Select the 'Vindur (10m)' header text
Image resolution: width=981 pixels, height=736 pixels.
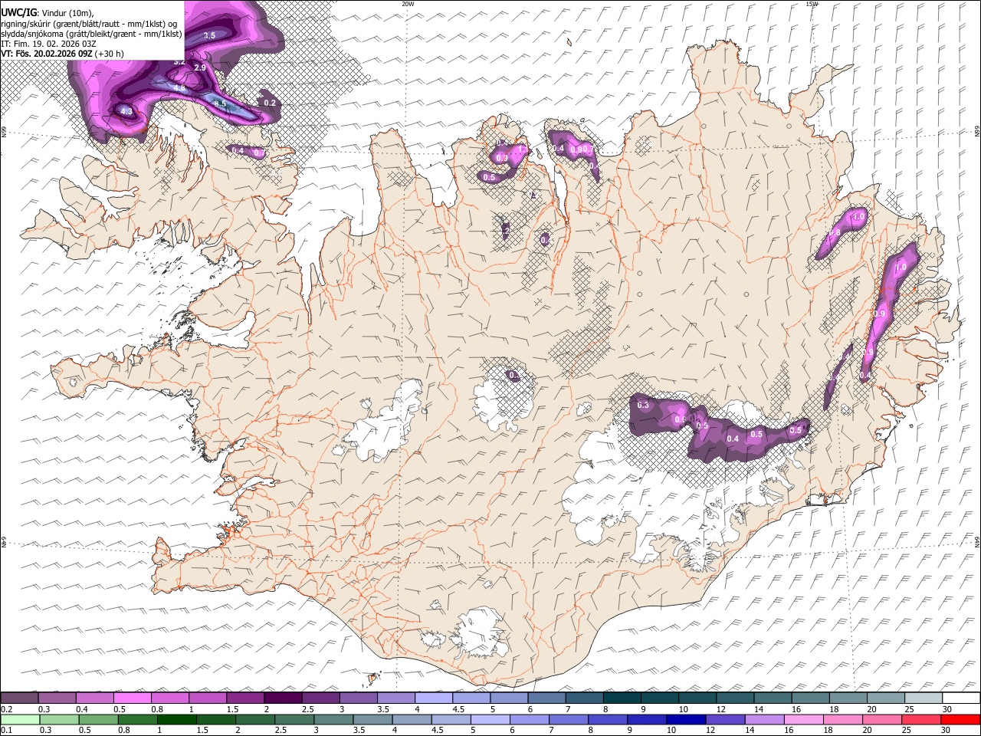66,12
